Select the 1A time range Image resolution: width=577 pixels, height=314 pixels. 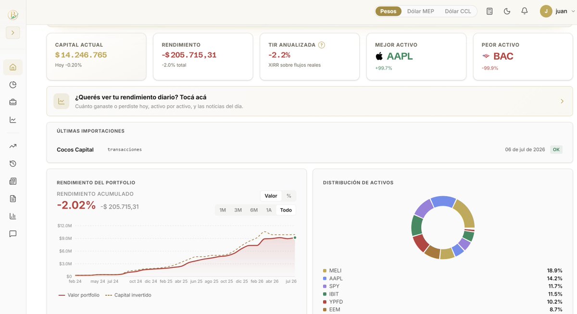tap(269, 210)
